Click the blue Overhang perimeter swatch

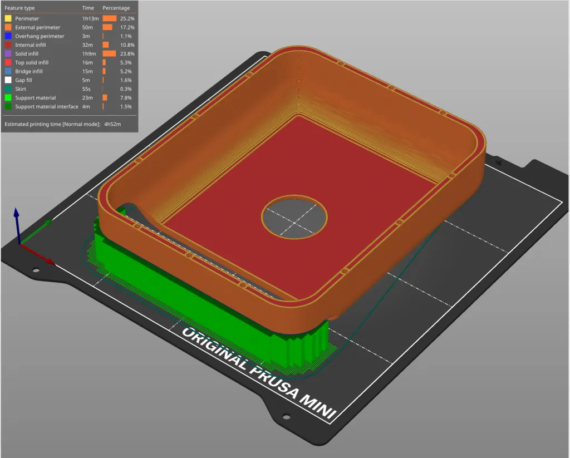point(8,36)
